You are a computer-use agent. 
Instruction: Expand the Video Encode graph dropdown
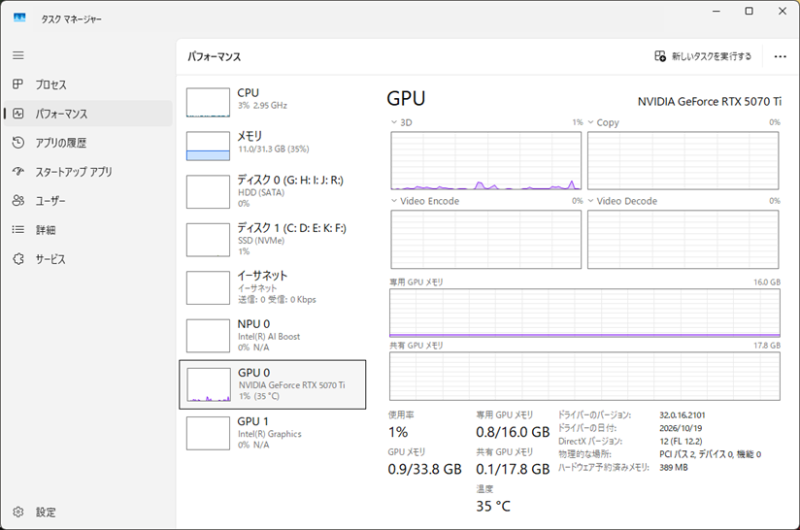point(394,201)
